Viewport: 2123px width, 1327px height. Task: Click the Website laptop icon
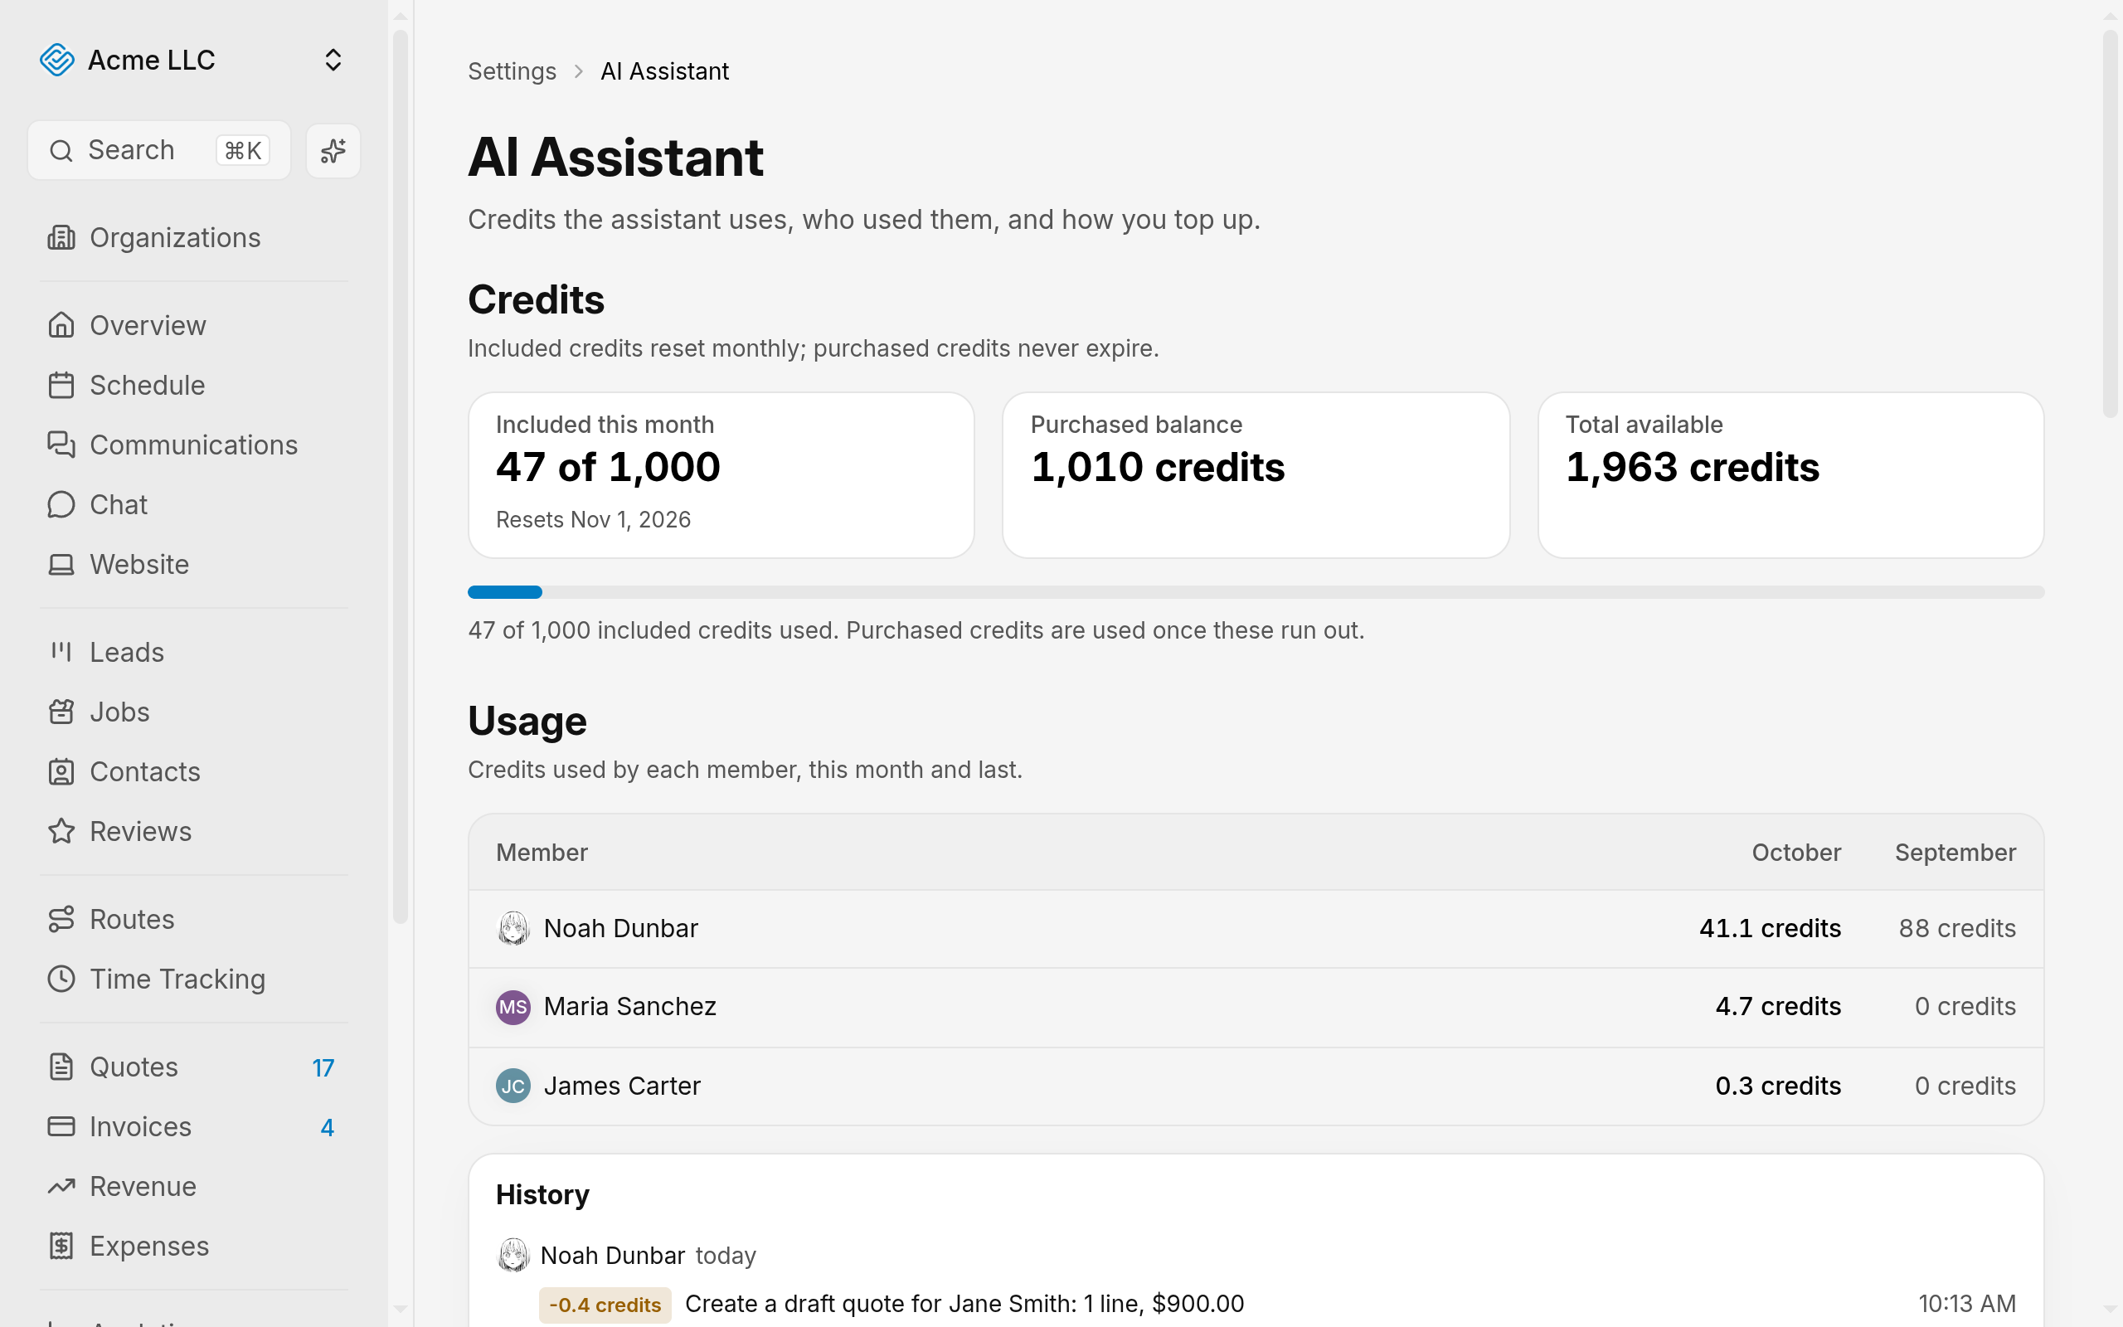tap(61, 563)
